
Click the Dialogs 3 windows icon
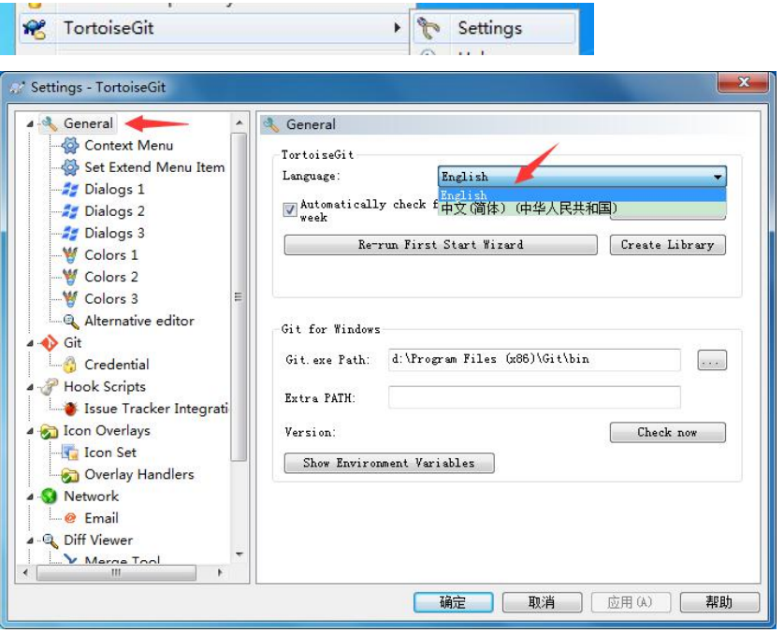tap(70, 234)
